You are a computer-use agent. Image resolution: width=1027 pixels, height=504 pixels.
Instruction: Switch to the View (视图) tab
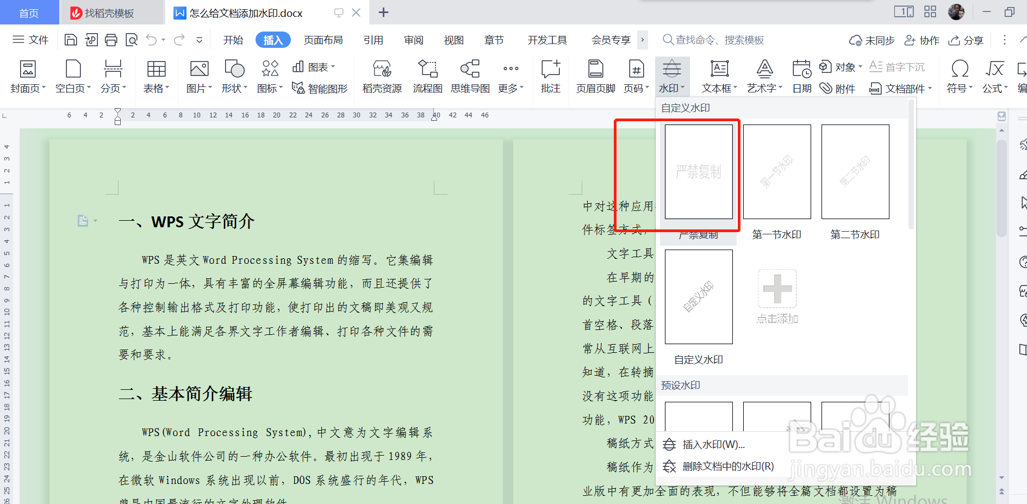click(x=454, y=40)
